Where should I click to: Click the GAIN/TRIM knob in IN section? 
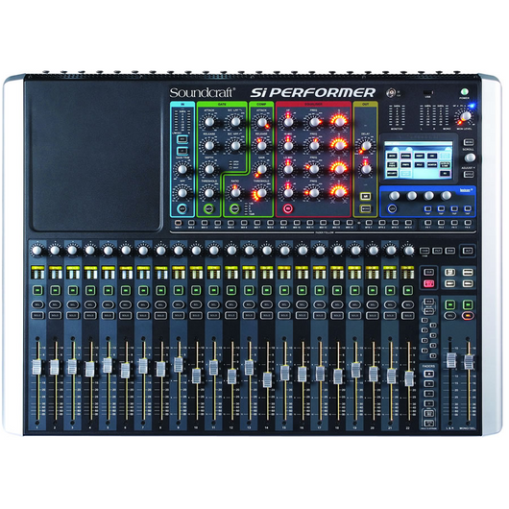click(x=182, y=169)
